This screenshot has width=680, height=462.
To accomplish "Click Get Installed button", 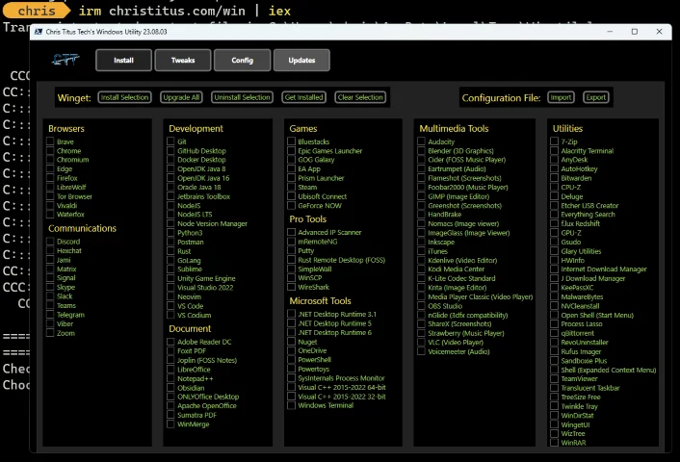I will coord(303,97).
